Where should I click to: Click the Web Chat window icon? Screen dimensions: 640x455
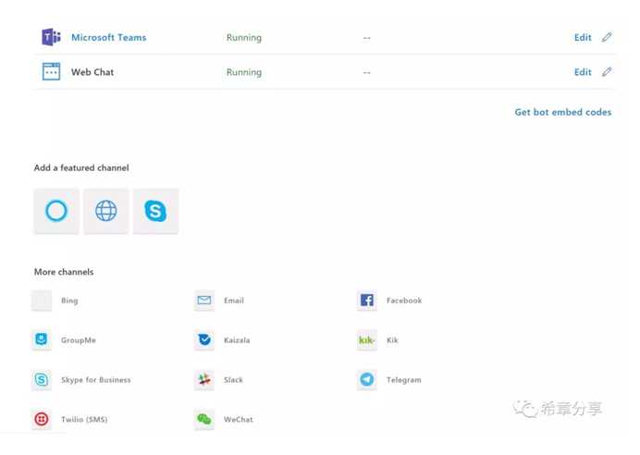[x=52, y=72]
